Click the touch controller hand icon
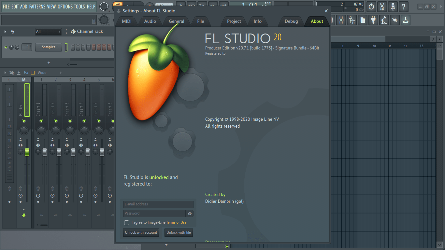This screenshot has height=250, width=445. [x=395, y=20]
